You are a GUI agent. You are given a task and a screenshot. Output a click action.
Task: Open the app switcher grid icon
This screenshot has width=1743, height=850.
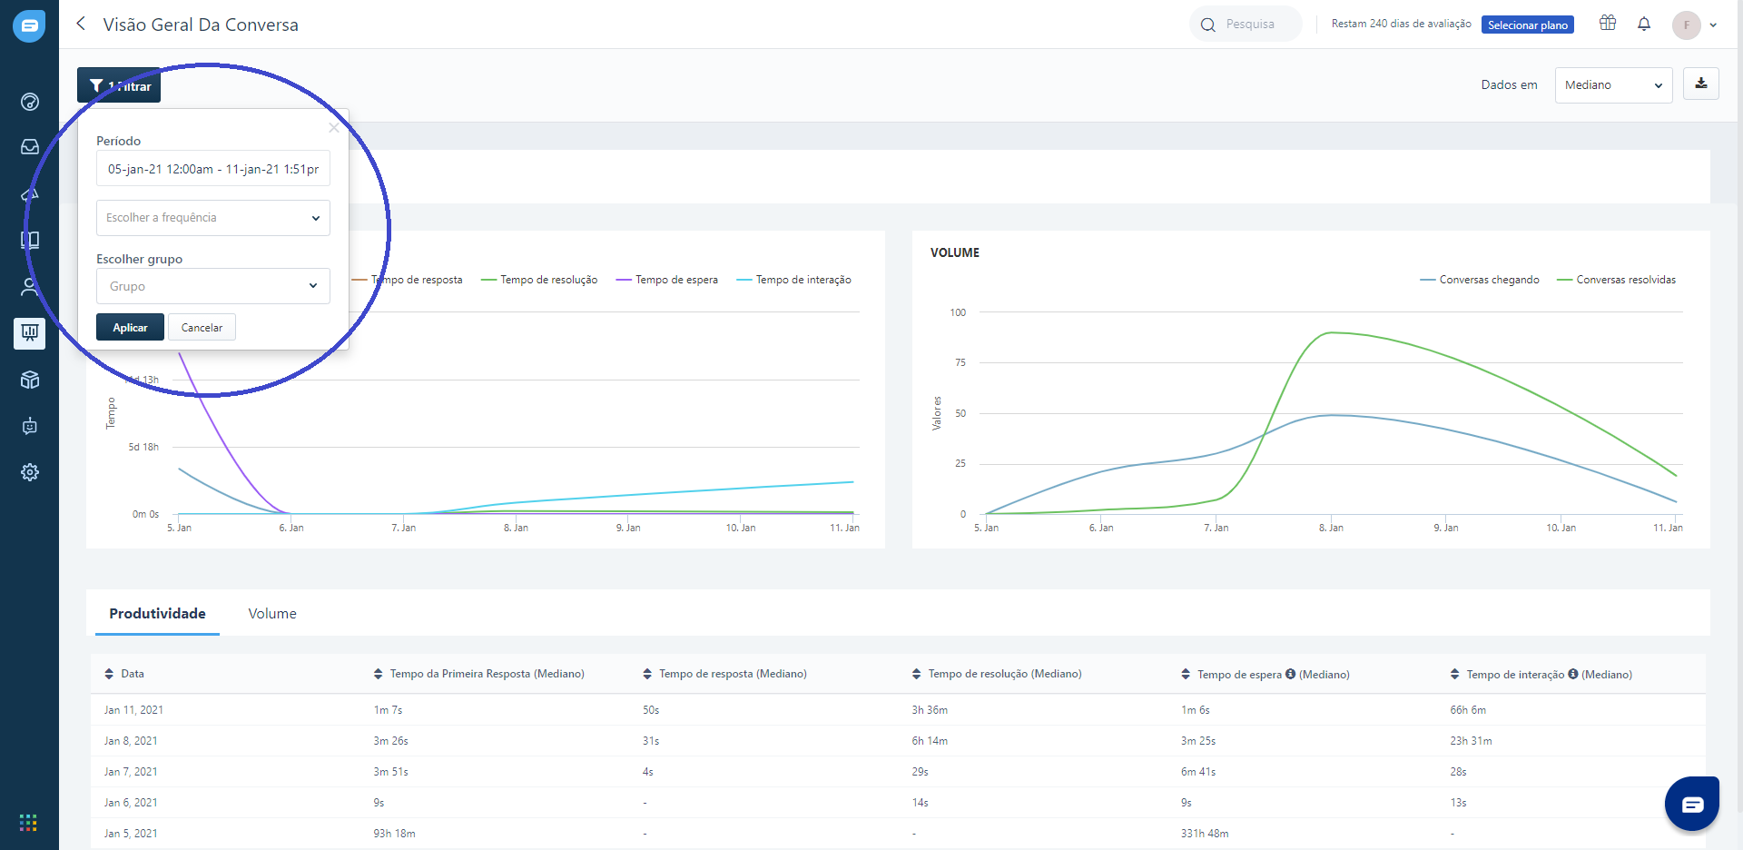click(28, 823)
